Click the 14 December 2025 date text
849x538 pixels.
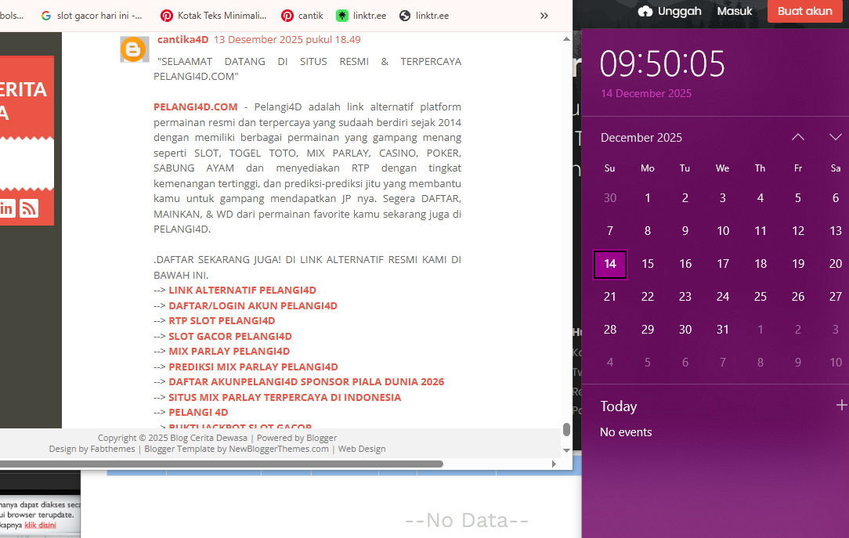646,93
